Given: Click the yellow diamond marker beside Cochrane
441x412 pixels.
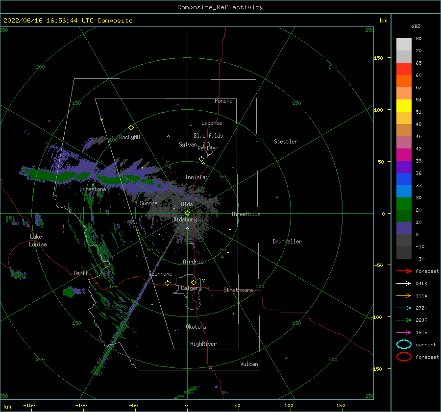Looking at the screenshot, I should (168, 283).
